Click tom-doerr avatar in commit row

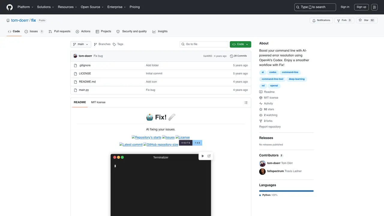click(75, 56)
